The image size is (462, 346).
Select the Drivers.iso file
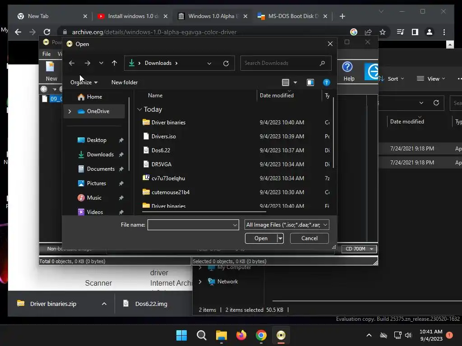click(x=163, y=136)
